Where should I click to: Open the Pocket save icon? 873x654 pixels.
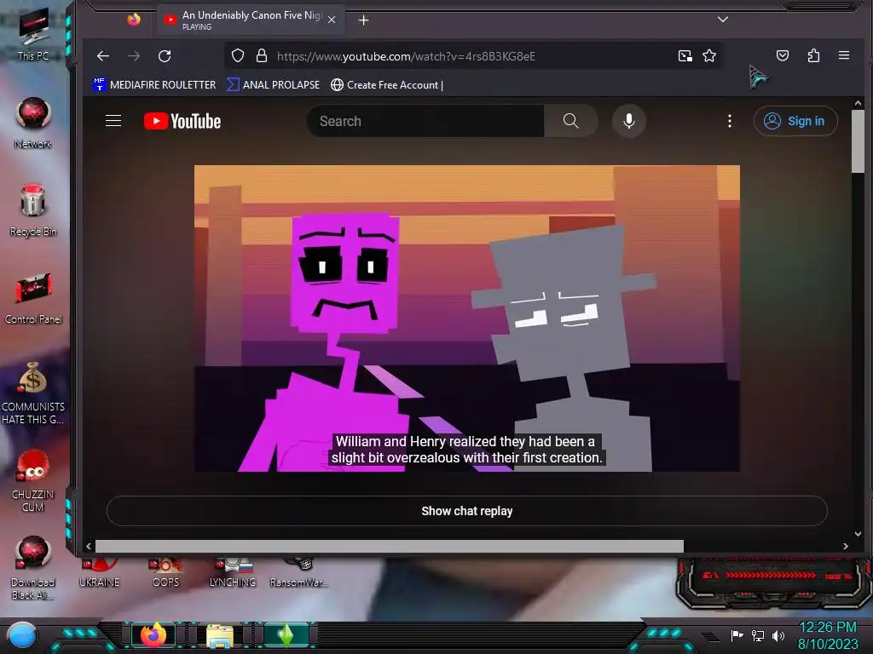click(x=783, y=55)
